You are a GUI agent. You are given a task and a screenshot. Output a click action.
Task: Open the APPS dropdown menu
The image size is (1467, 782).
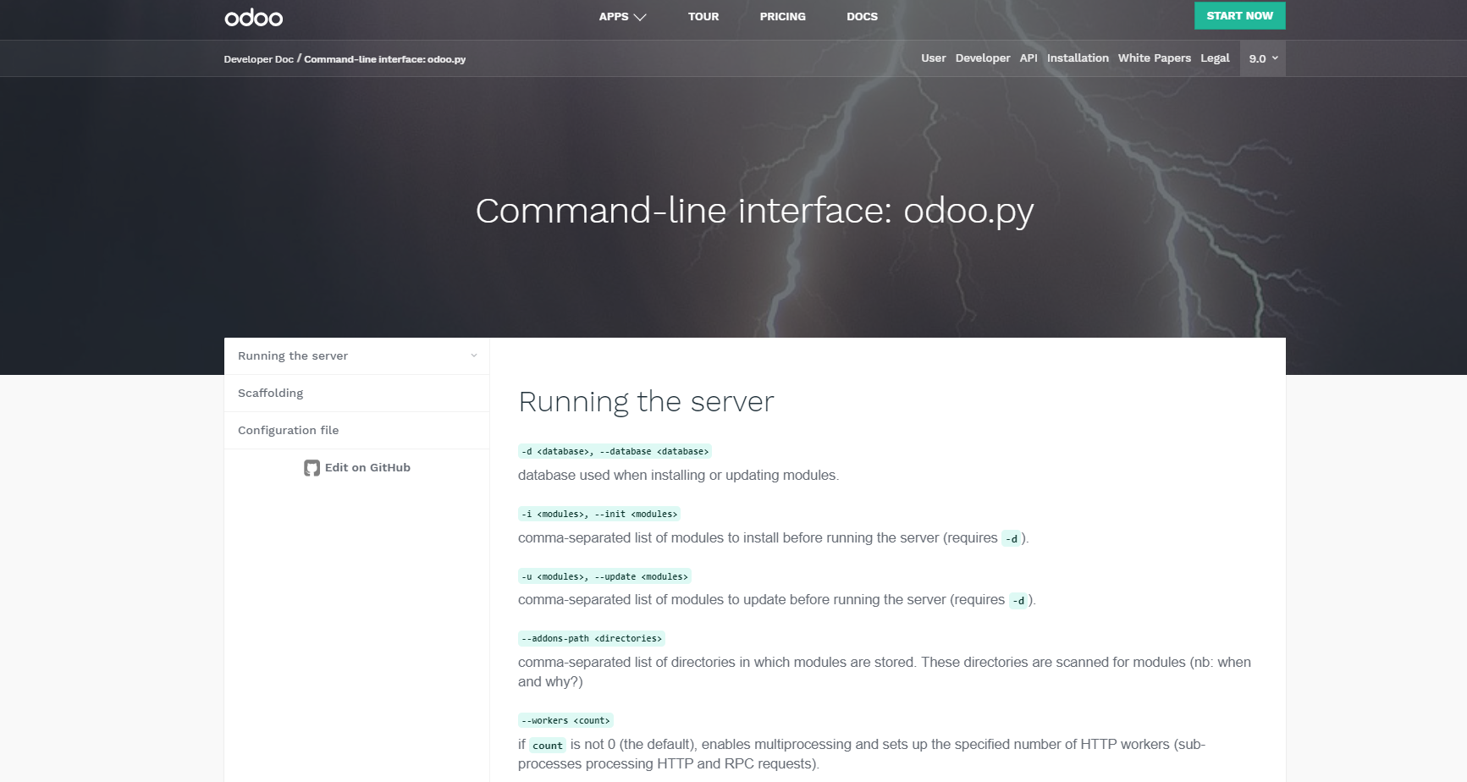[x=622, y=17]
